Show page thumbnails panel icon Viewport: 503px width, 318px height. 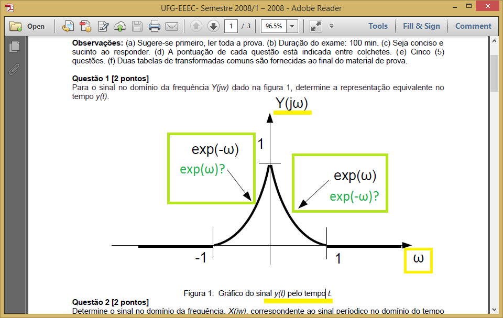(15, 47)
